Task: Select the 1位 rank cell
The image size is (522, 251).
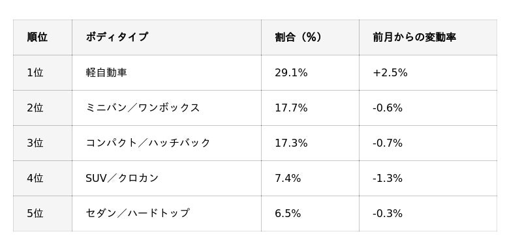Action: (42, 72)
